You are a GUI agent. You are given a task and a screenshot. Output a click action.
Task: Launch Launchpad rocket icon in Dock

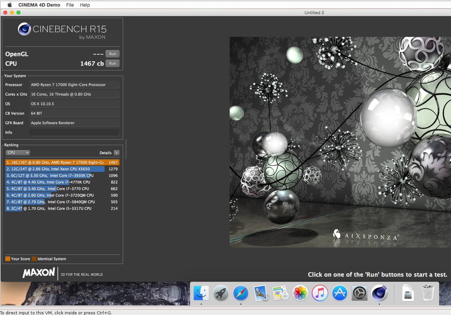[x=221, y=293]
